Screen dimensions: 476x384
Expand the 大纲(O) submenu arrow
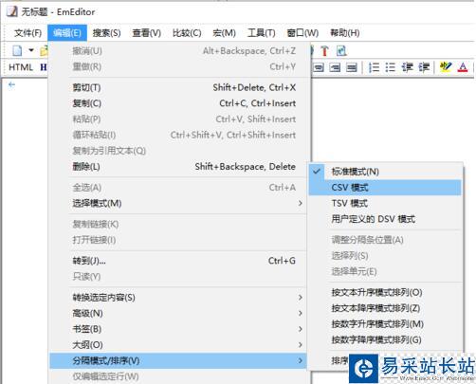click(301, 345)
